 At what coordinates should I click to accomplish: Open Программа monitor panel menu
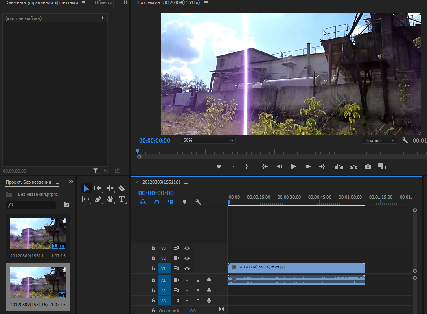206,3
